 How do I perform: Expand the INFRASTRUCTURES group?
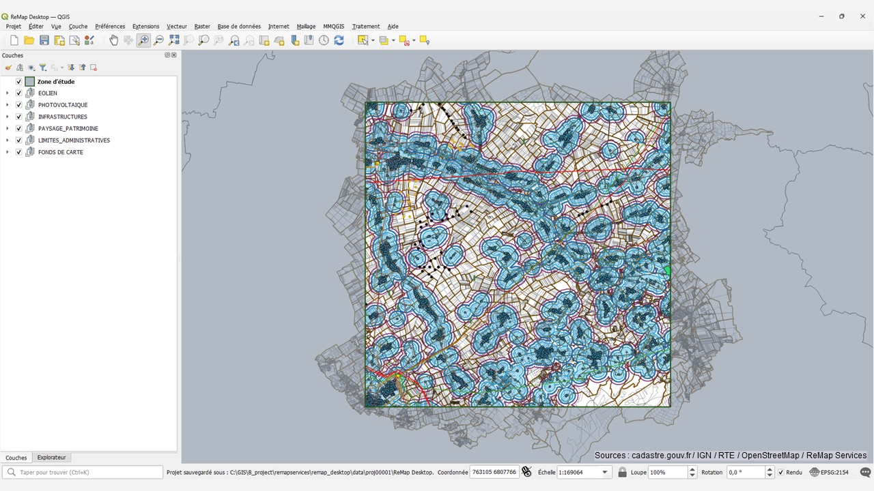pyautogui.click(x=8, y=117)
